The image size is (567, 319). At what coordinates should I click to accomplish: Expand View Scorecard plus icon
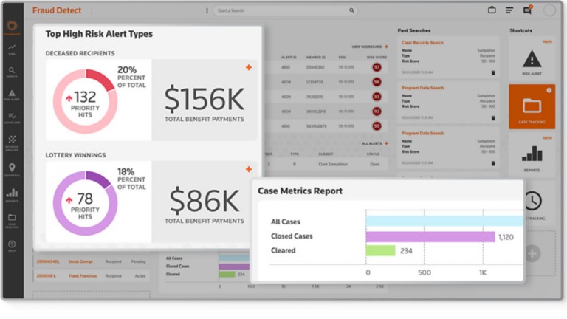(x=387, y=47)
